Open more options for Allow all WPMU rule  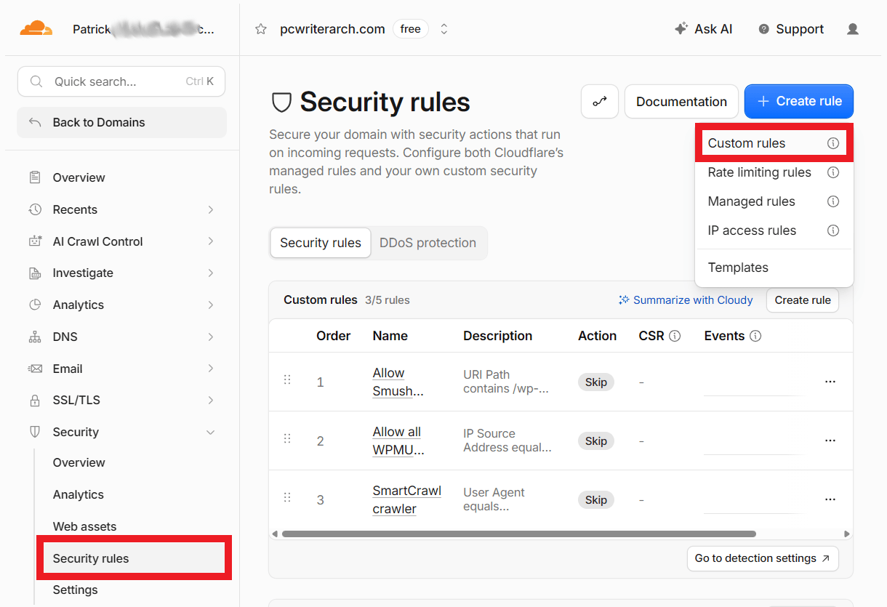click(x=830, y=441)
